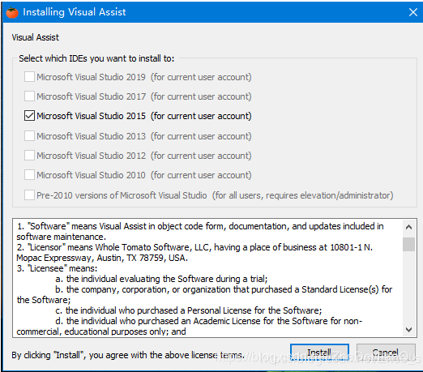Screen dimensions: 423x372
Task: Click license line starting '1. "Software" means'
Action: pos(200,226)
